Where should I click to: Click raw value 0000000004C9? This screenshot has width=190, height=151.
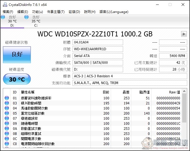coord(168,103)
